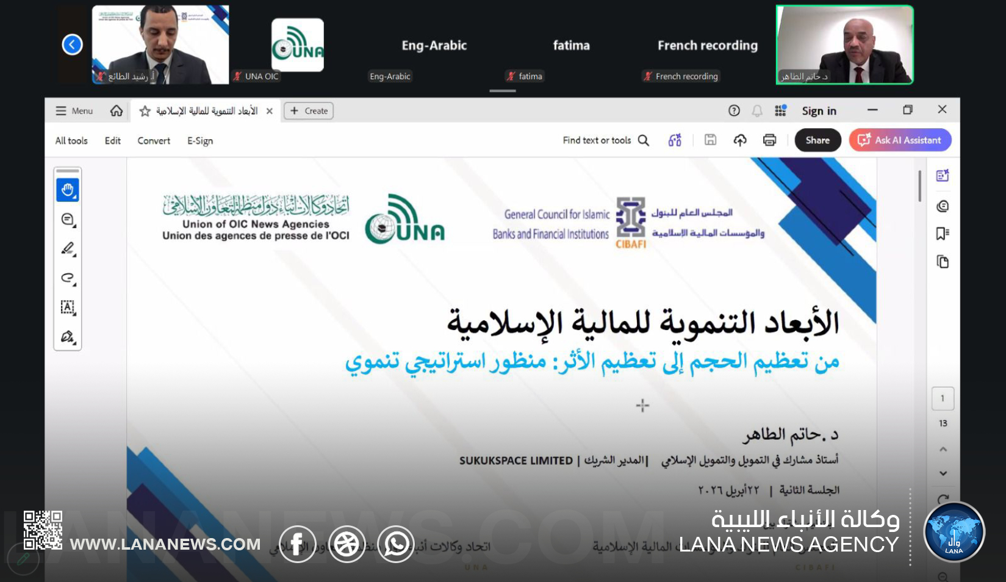Pick the text select tool
Screen dimensions: 1006x582
(x=68, y=307)
